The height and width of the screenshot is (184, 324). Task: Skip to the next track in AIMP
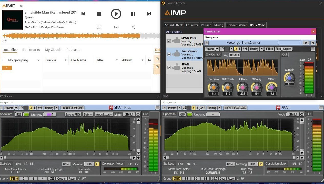tap(149, 14)
